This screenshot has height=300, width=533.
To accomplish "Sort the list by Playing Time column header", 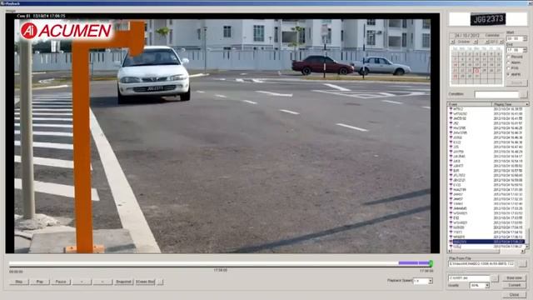I will point(509,104).
